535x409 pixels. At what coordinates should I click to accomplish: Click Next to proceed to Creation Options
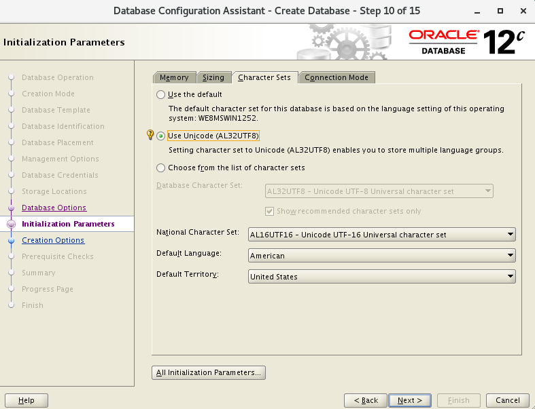(x=411, y=400)
